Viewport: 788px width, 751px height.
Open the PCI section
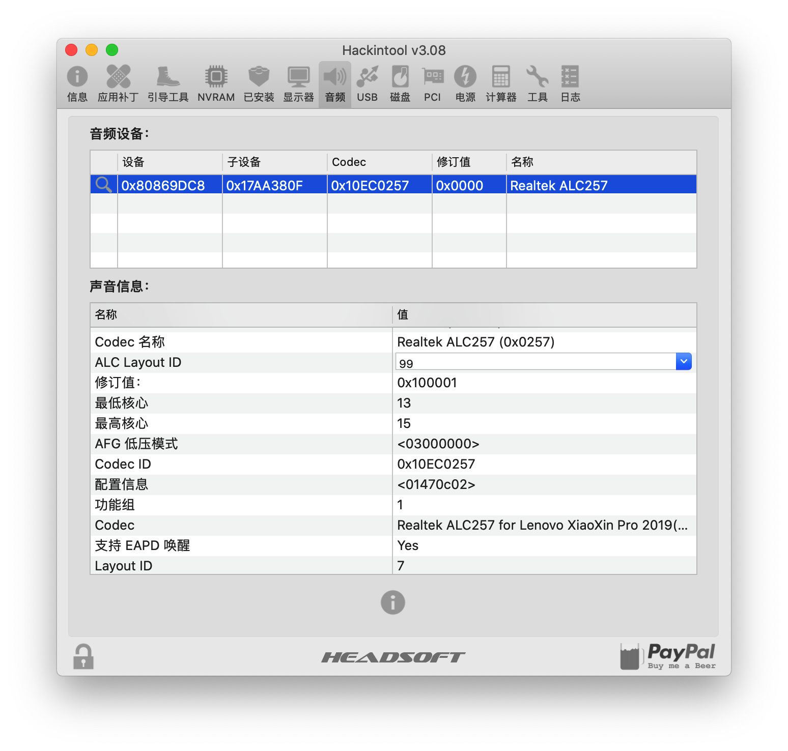point(433,84)
